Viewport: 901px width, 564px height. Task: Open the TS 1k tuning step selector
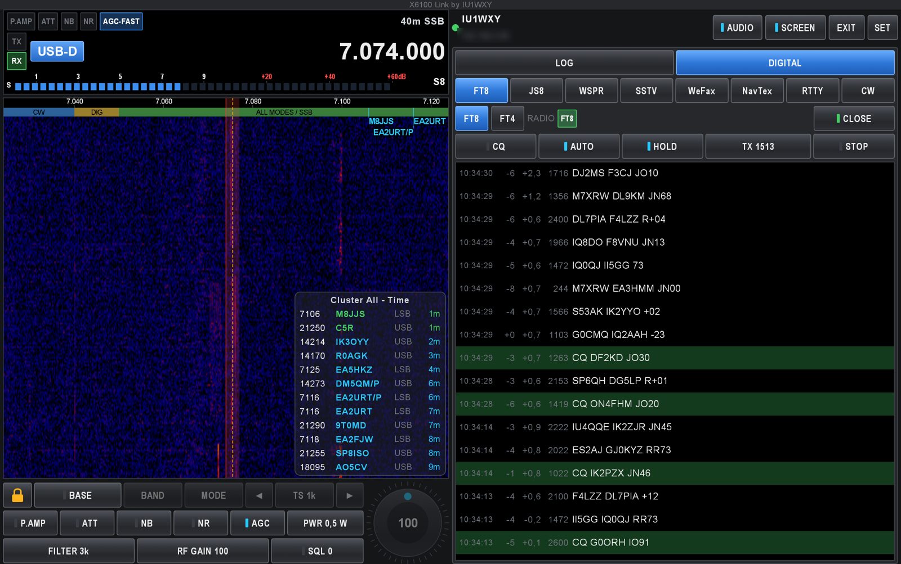tap(304, 495)
